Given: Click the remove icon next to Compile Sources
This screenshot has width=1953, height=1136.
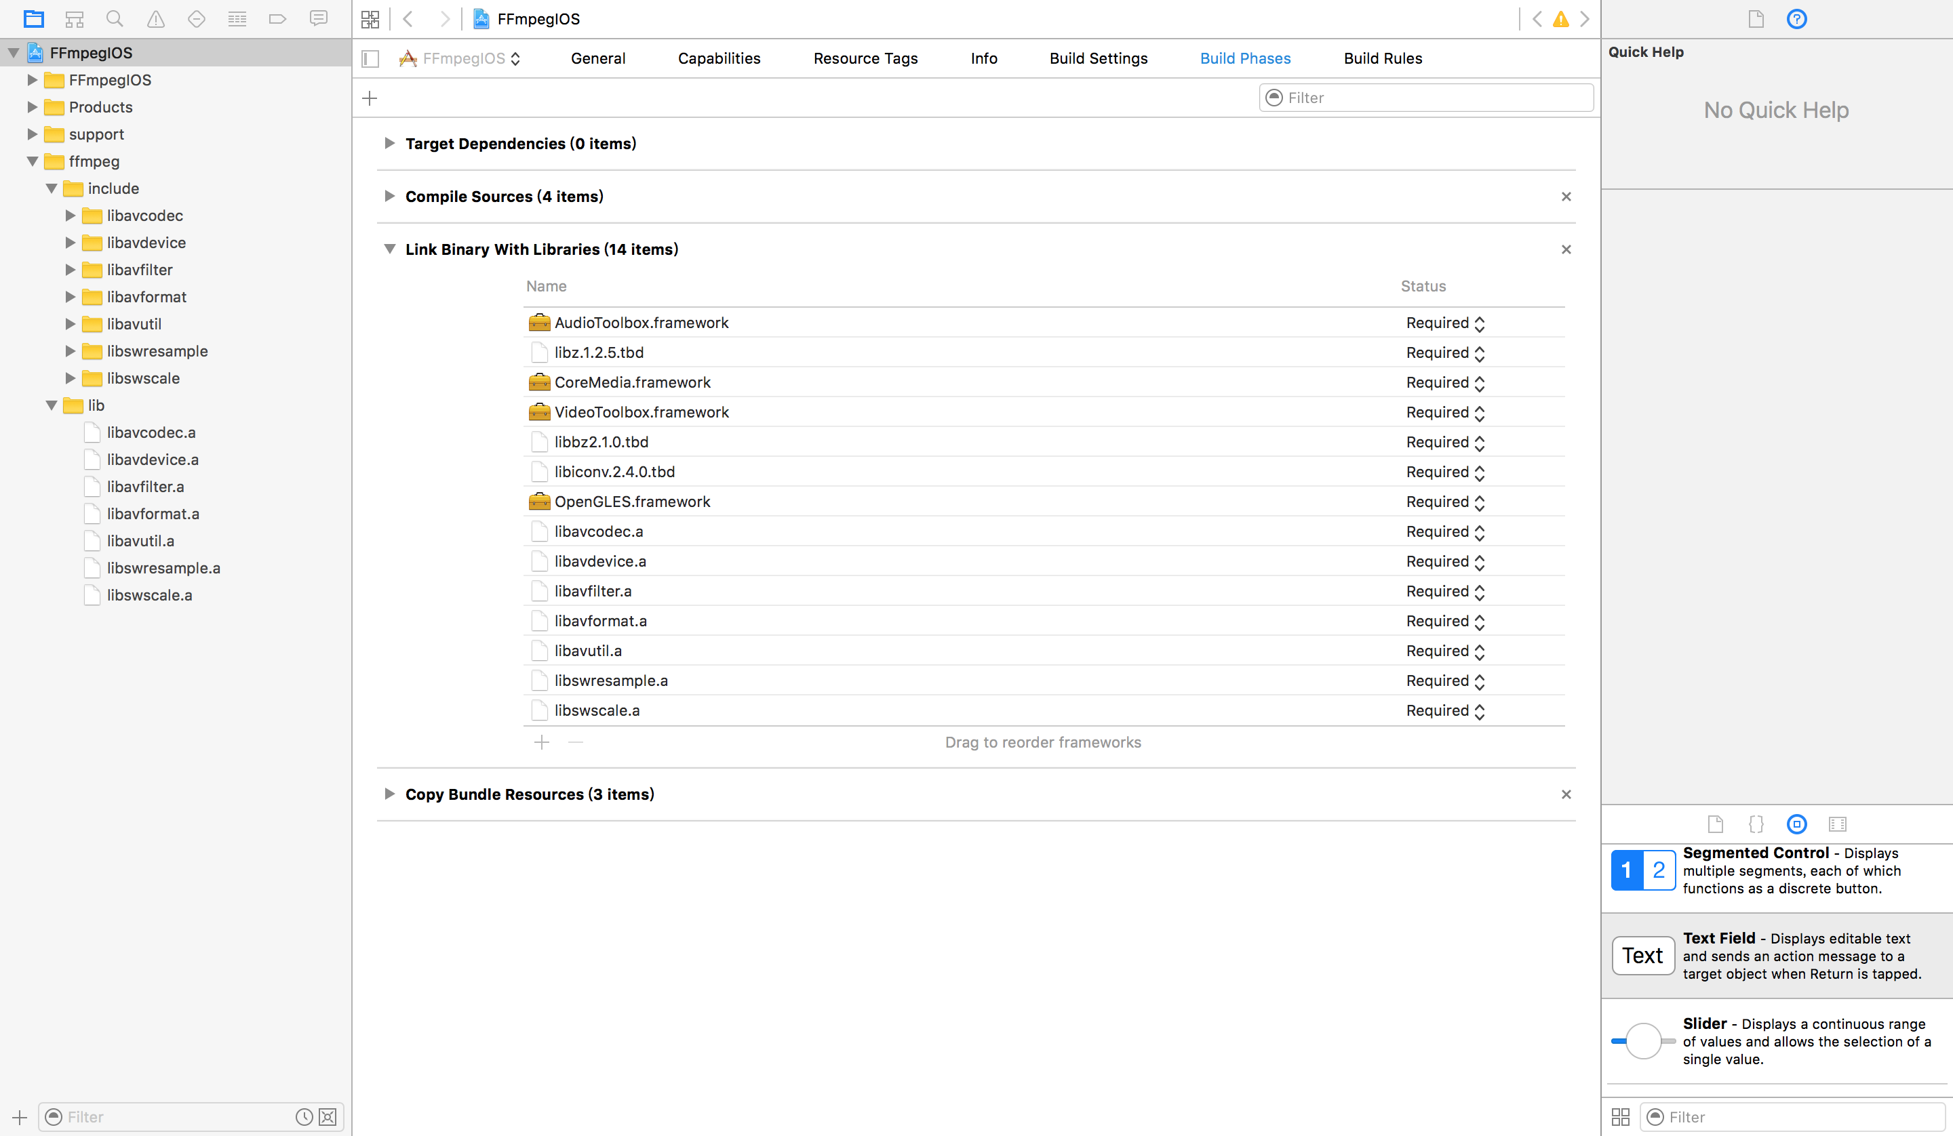Looking at the screenshot, I should pos(1566,196).
